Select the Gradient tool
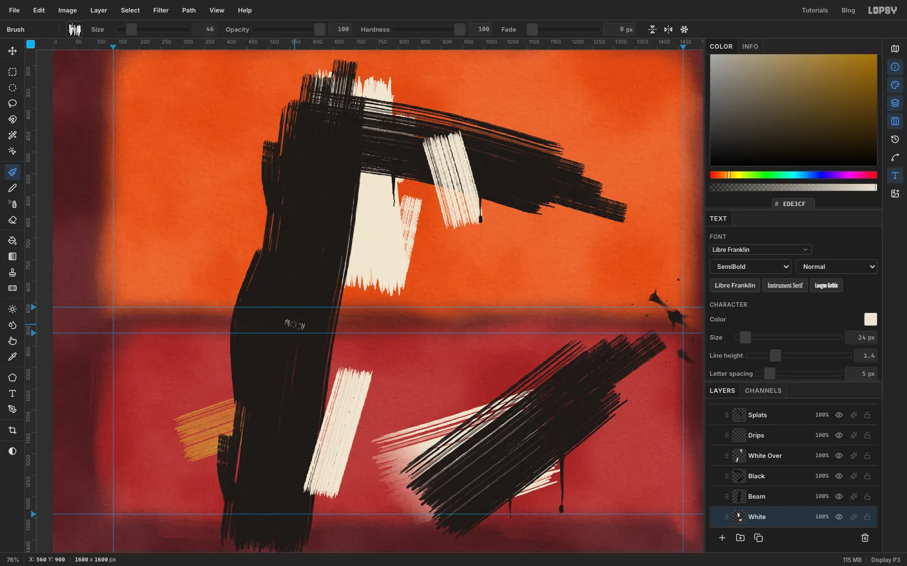 (12, 256)
